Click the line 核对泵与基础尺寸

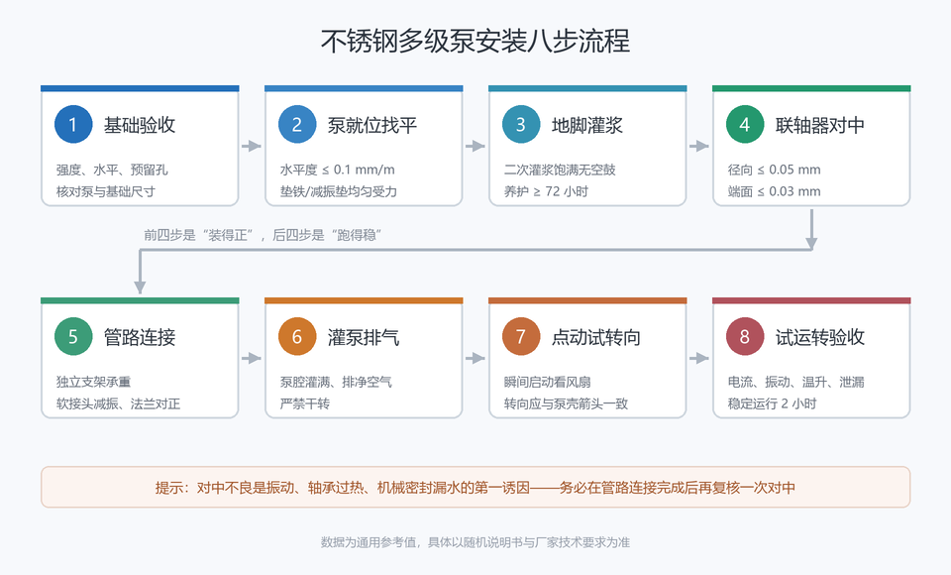point(106,191)
